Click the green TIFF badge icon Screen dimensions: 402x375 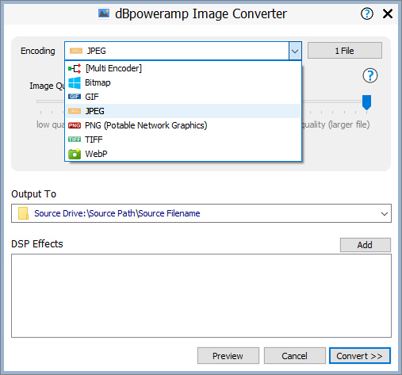(75, 140)
